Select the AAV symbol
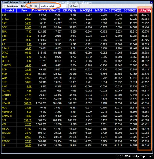The width and height of the screenshot is (154, 159). pos(4,86)
